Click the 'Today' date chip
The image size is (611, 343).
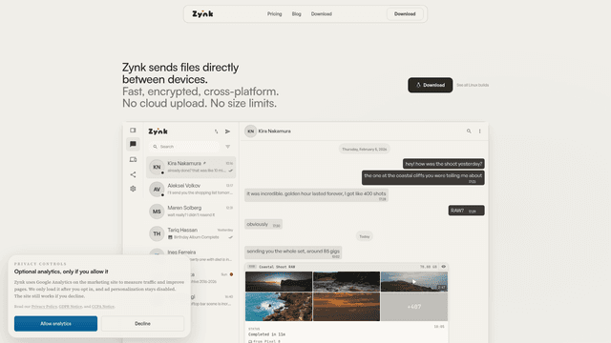point(365,236)
